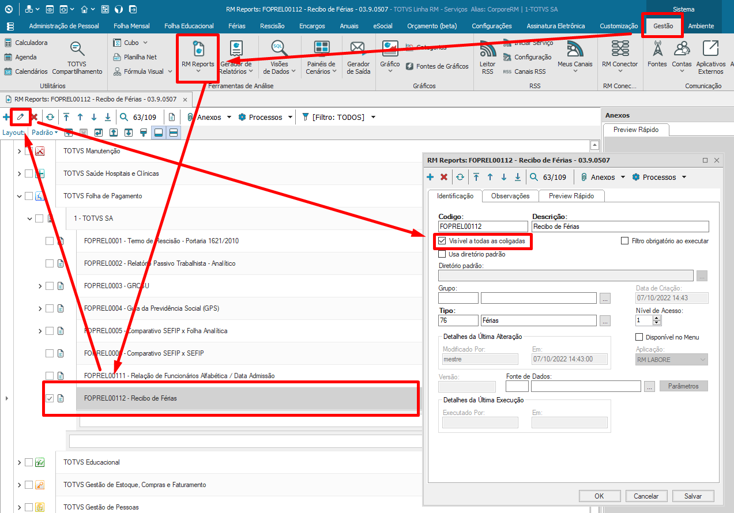Click the search magnifier in main toolbar
Image resolution: width=734 pixels, height=513 pixels.
pyautogui.click(x=124, y=117)
